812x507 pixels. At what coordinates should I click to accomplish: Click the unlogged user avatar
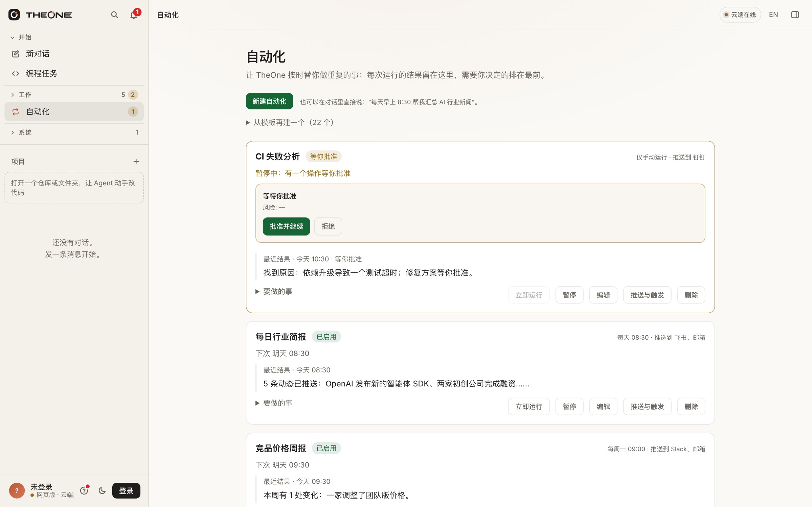click(17, 490)
